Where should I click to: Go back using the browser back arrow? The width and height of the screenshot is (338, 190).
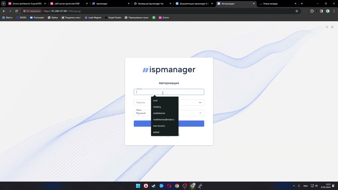[x=4, y=11]
